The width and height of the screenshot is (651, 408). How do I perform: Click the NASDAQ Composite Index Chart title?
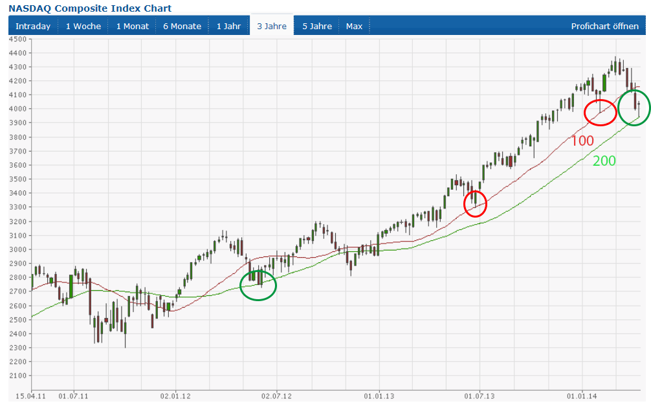click(90, 8)
